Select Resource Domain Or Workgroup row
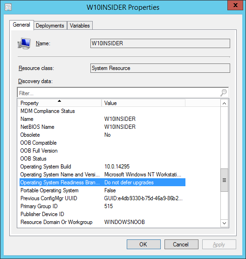The height and width of the screenshot is (259, 246). coord(102,222)
